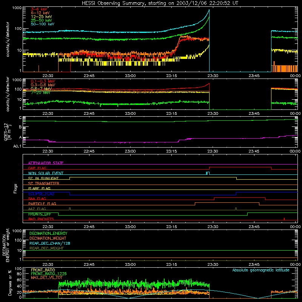The image size is (302, 302).
Task: Click the 23:45 tick under Flags panel
Action: click(254, 227)
